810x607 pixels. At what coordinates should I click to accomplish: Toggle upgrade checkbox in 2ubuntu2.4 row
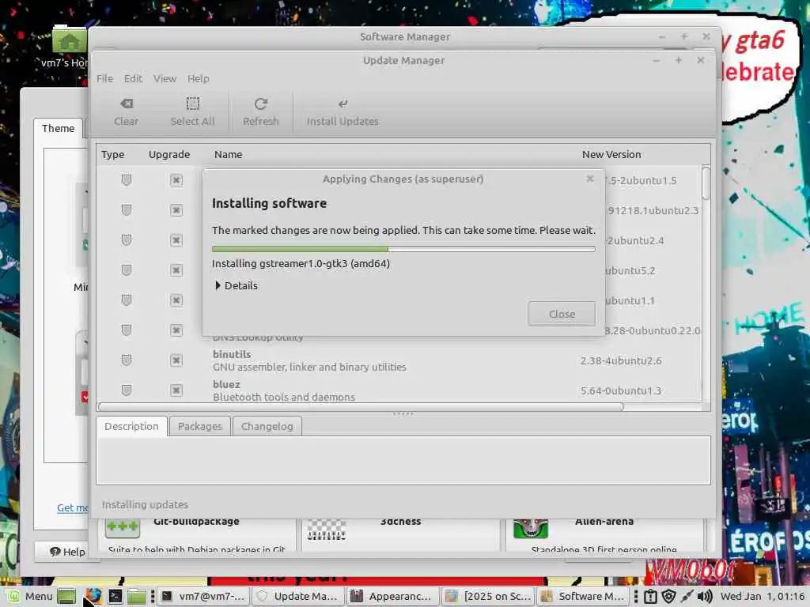coord(176,240)
